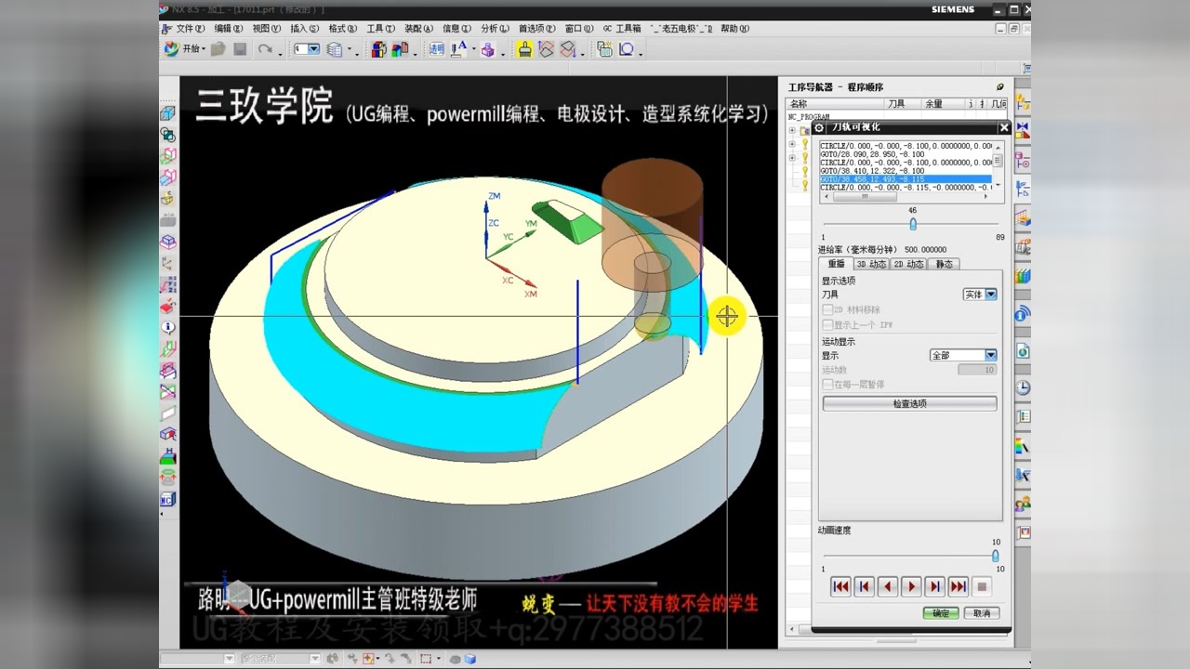Click the 运动数 value field
This screenshot has height=669, width=1190.
click(x=977, y=370)
